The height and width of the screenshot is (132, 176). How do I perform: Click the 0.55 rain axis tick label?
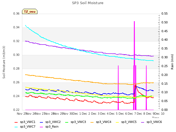click(164, 14)
